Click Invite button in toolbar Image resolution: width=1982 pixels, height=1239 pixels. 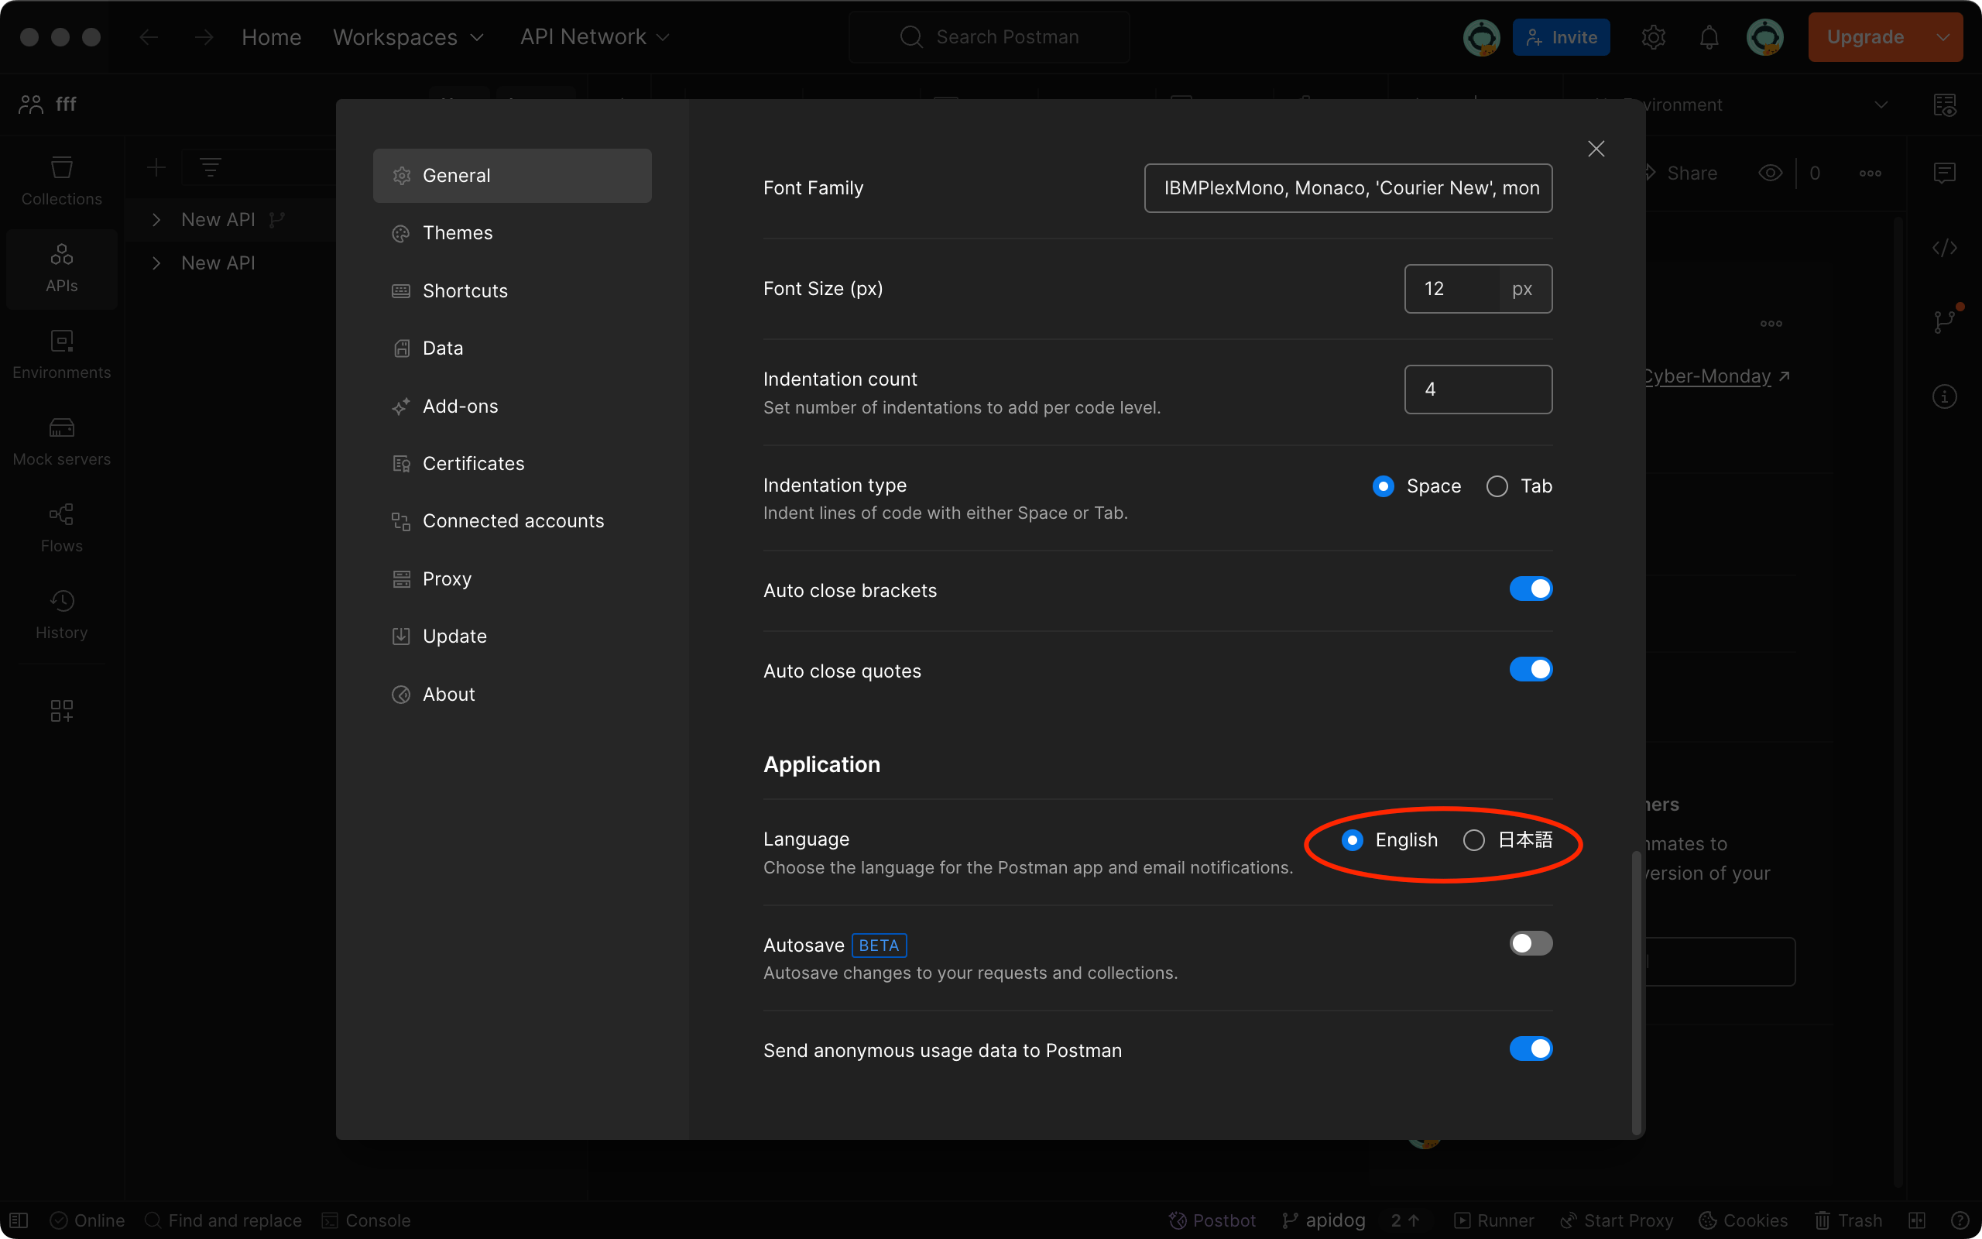coord(1561,36)
